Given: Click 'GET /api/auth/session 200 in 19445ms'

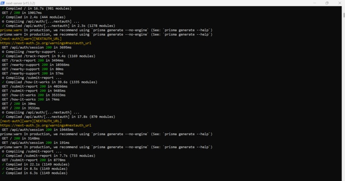Looking at the screenshot, I should [38, 130].
